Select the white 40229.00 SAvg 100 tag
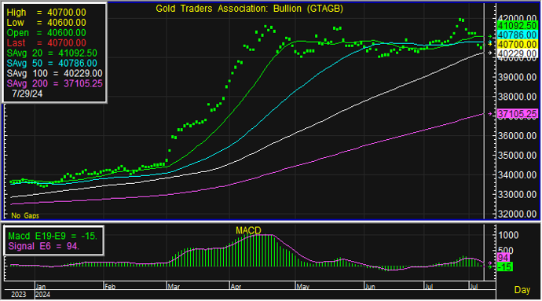Viewport: 542px width, 301px height. coord(517,53)
